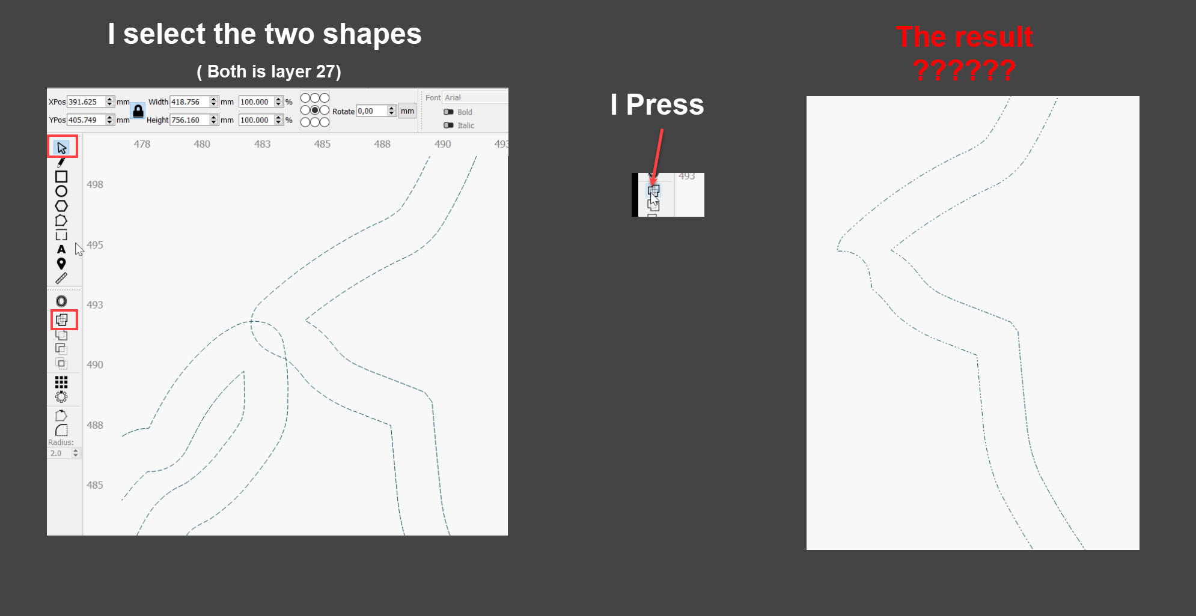Screen dimensions: 1196x616
Task: Select the Rectangle tool
Action: pyautogui.click(x=61, y=177)
